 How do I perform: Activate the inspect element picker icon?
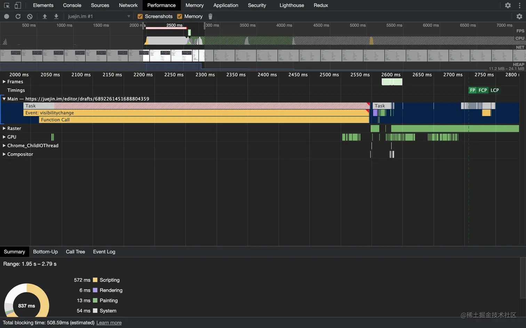pos(7,5)
